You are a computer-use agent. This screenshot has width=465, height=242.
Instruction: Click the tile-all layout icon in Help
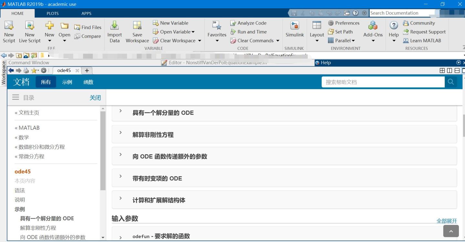tap(442, 70)
